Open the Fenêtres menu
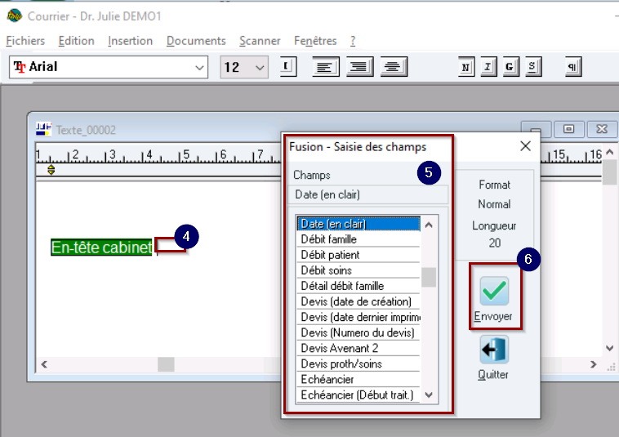The height and width of the screenshot is (437, 619). (315, 41)
